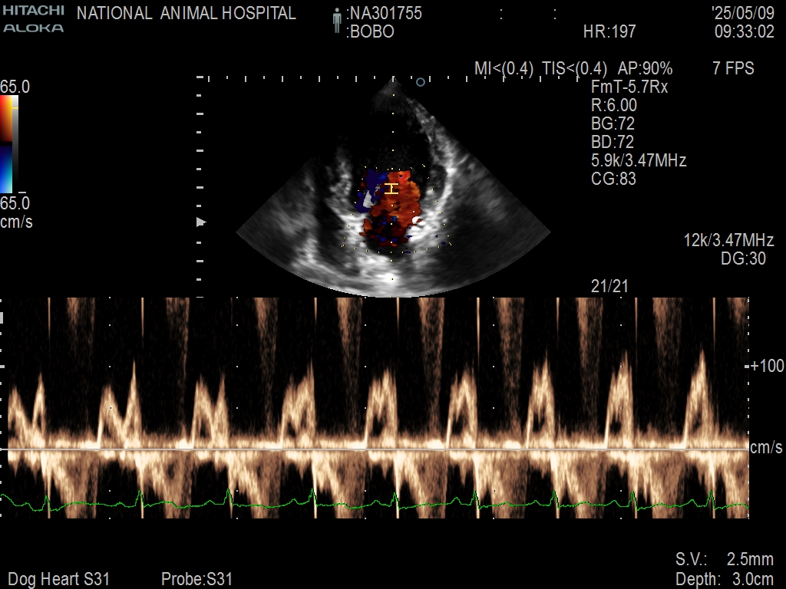Select the patient ID NA301755 field
Image resolution: width=786 pixels, height=589 pixels.
coord(385,14)
